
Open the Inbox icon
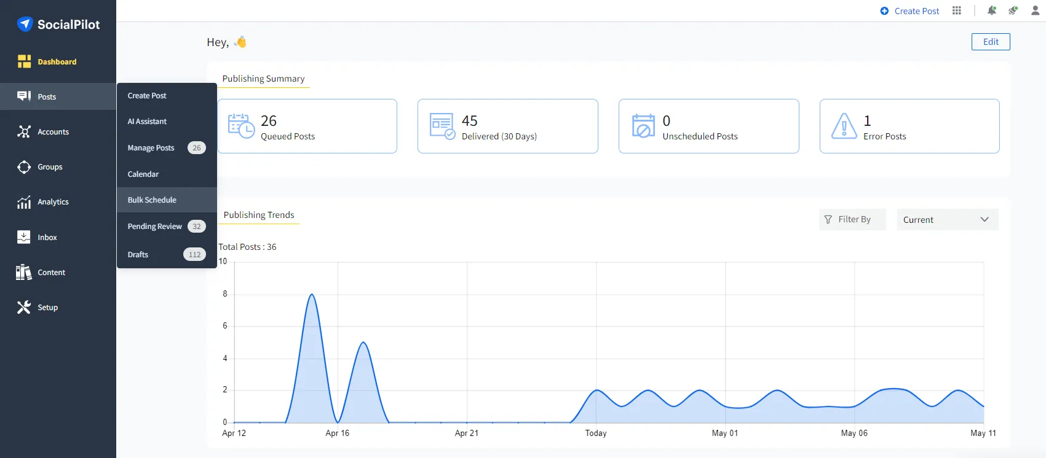24,237
